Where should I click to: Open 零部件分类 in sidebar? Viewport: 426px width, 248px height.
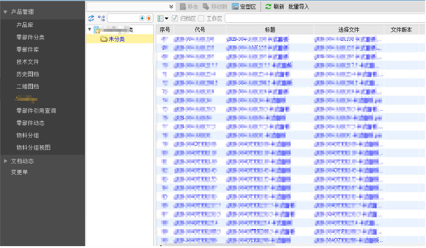click(30, 37)
